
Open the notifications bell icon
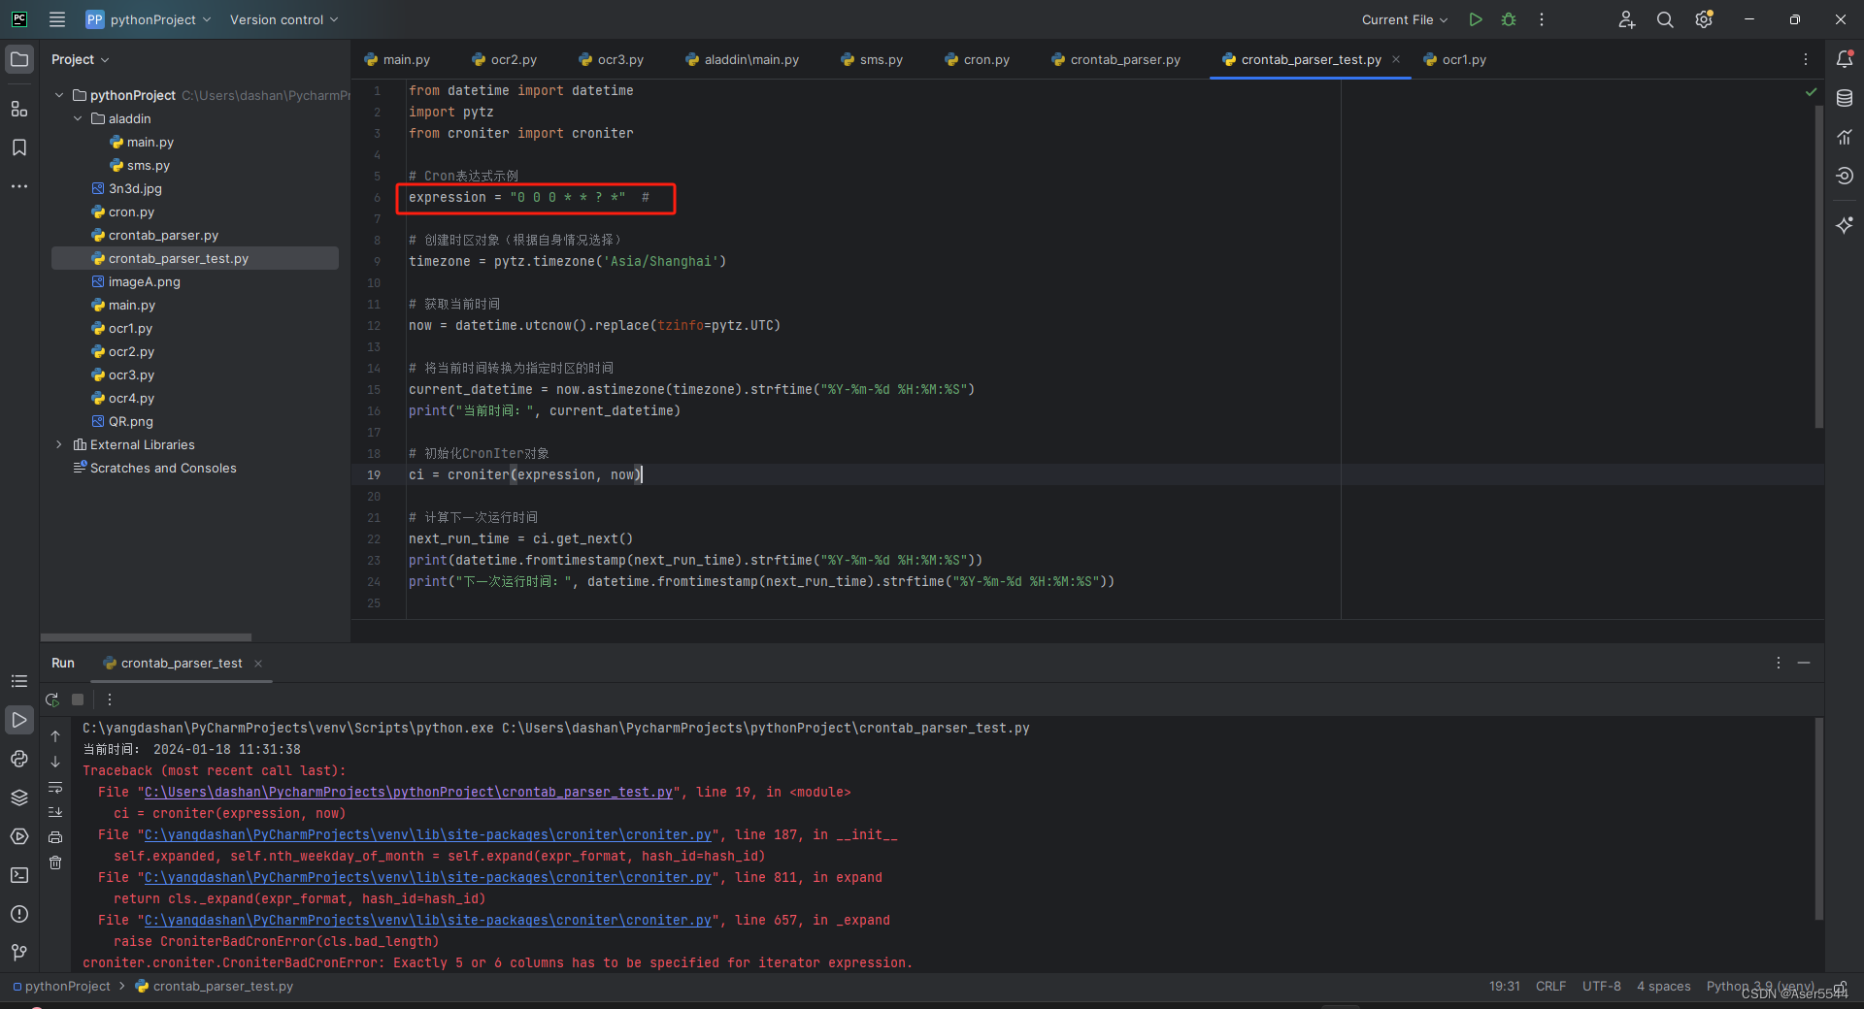1846,59
